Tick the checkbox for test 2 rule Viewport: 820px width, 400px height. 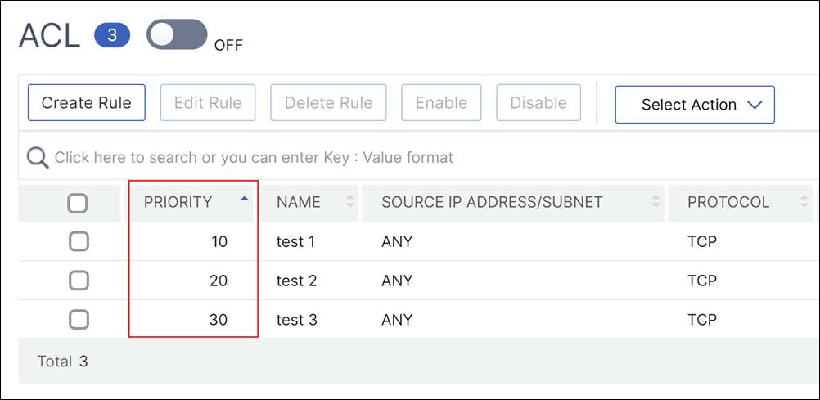[x=79, y=281]
